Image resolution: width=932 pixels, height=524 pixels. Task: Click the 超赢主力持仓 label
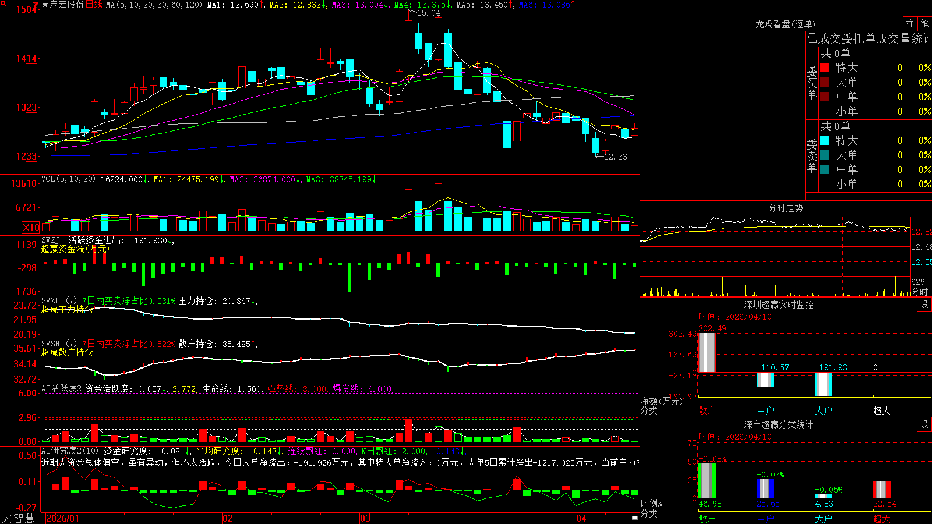click(67, 309)
